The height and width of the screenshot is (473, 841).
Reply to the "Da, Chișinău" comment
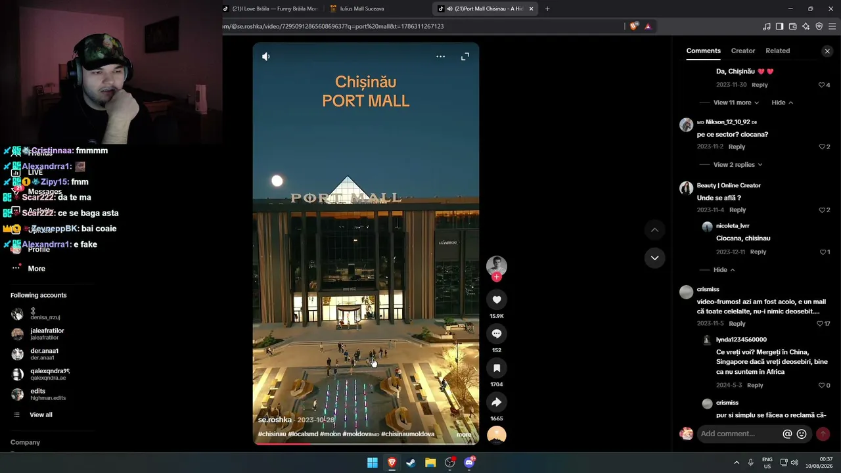[x=760, y=85]
